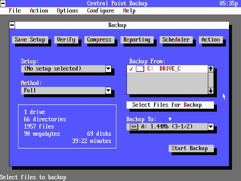The width and height of the screenshot is (241, 181).
Task: Click scroll down arrow in Backup From list
Action: coord(211,90)
